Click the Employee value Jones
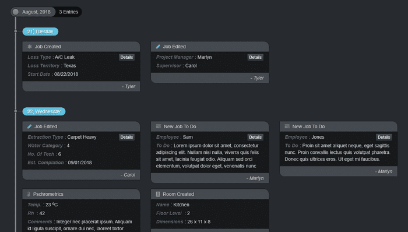 (318, 137)
